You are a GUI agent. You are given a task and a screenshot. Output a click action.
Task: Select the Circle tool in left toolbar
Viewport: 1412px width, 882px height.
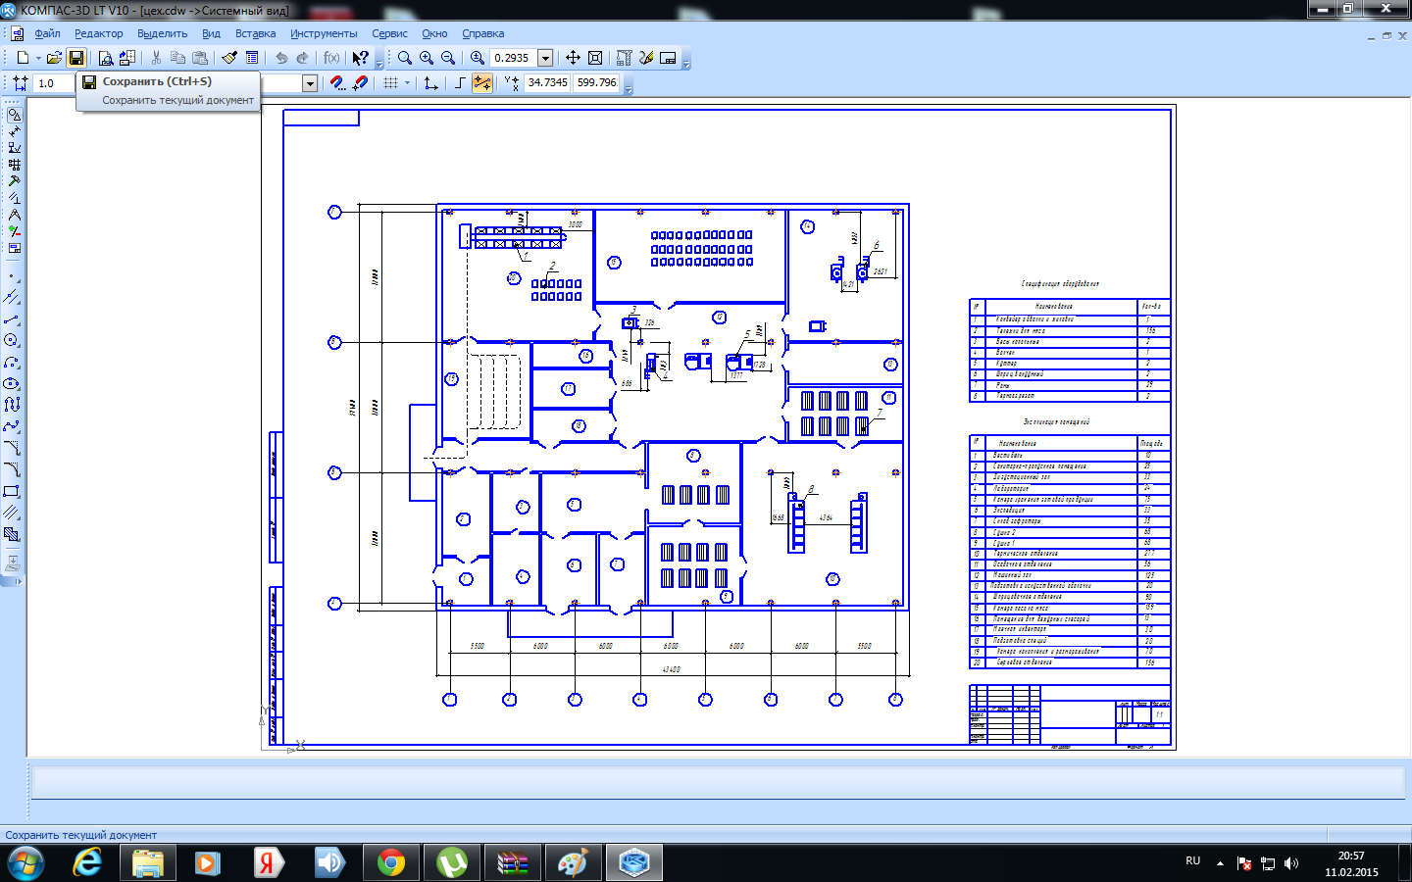(x=12, y=340)
